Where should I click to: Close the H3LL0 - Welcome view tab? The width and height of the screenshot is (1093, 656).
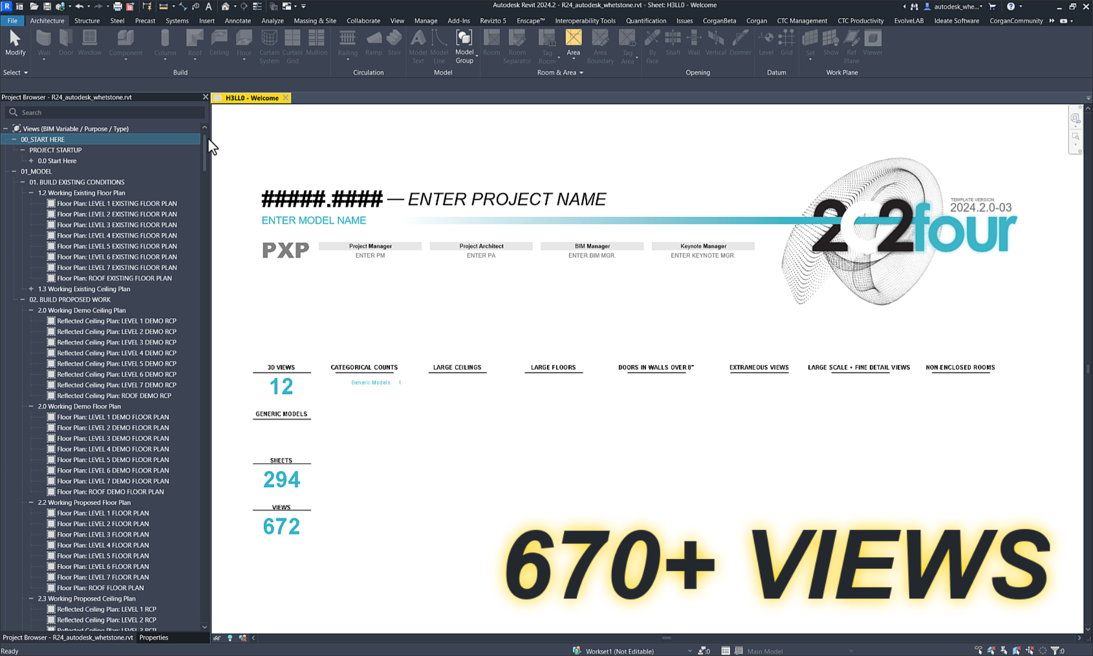tap(286, 98)
